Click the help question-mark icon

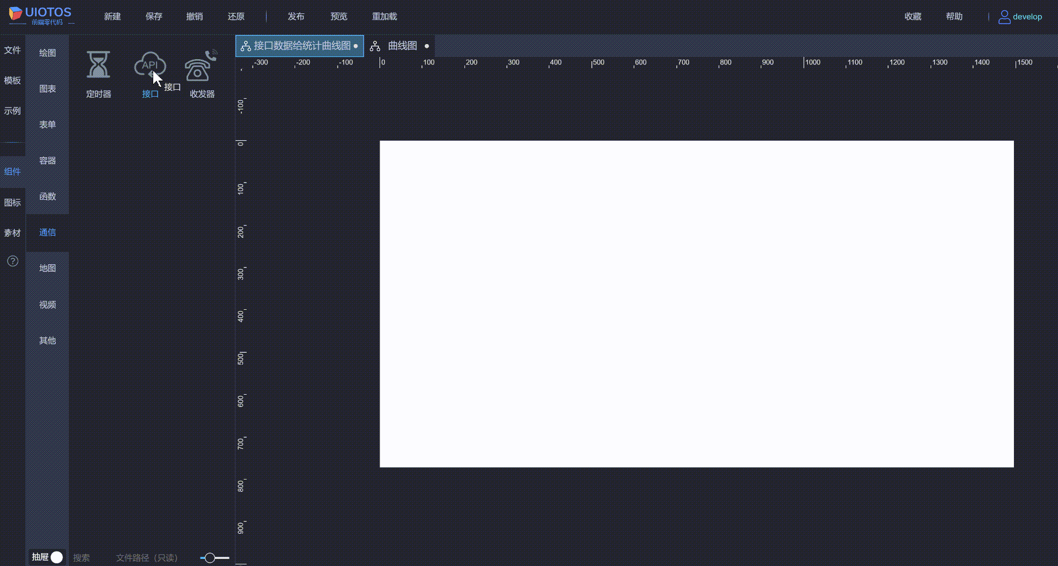12,261
